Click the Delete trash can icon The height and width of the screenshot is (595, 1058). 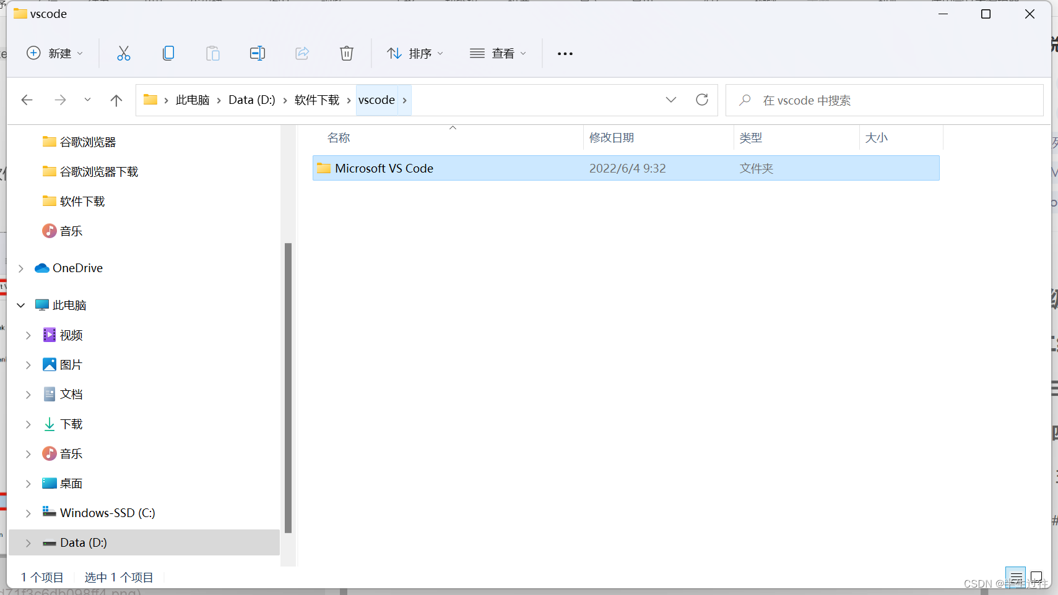click(x=347, y=54)
